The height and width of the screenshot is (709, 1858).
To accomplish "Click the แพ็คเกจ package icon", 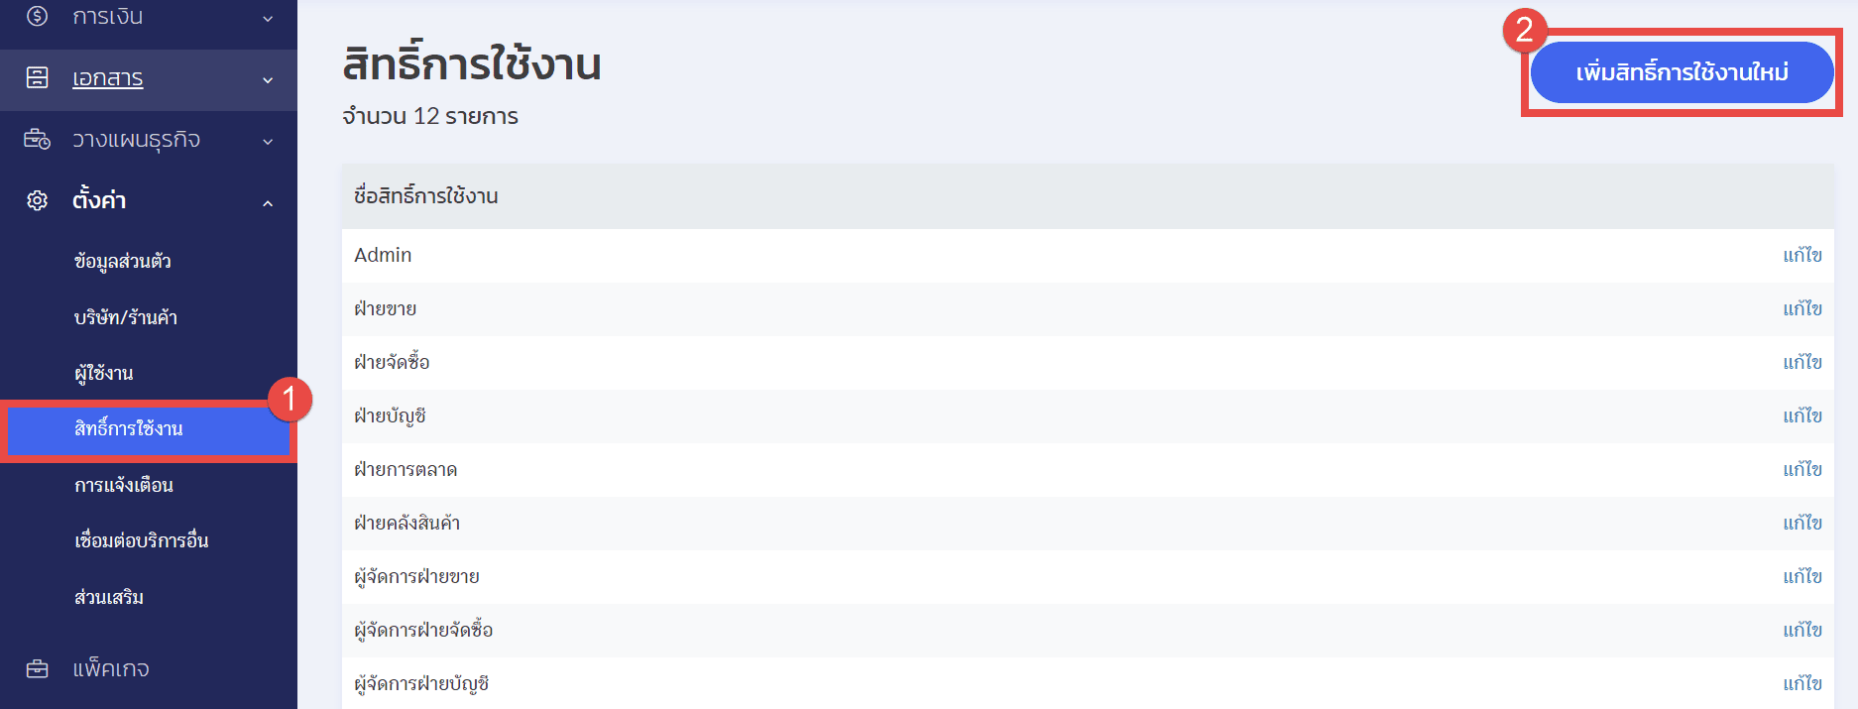I will point(37,668).
